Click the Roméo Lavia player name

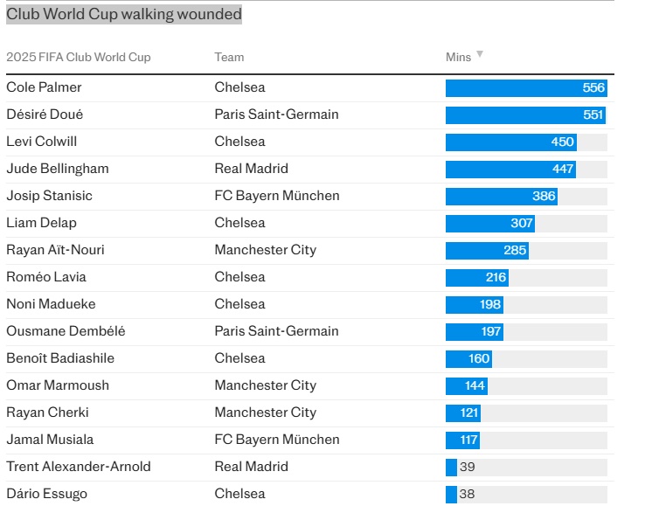[x=46, y=277]
